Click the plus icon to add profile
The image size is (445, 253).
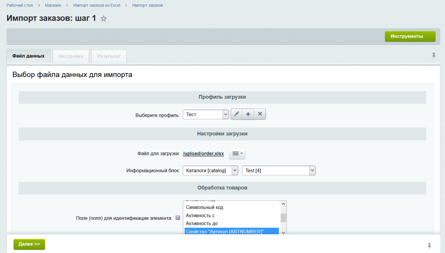248,114
